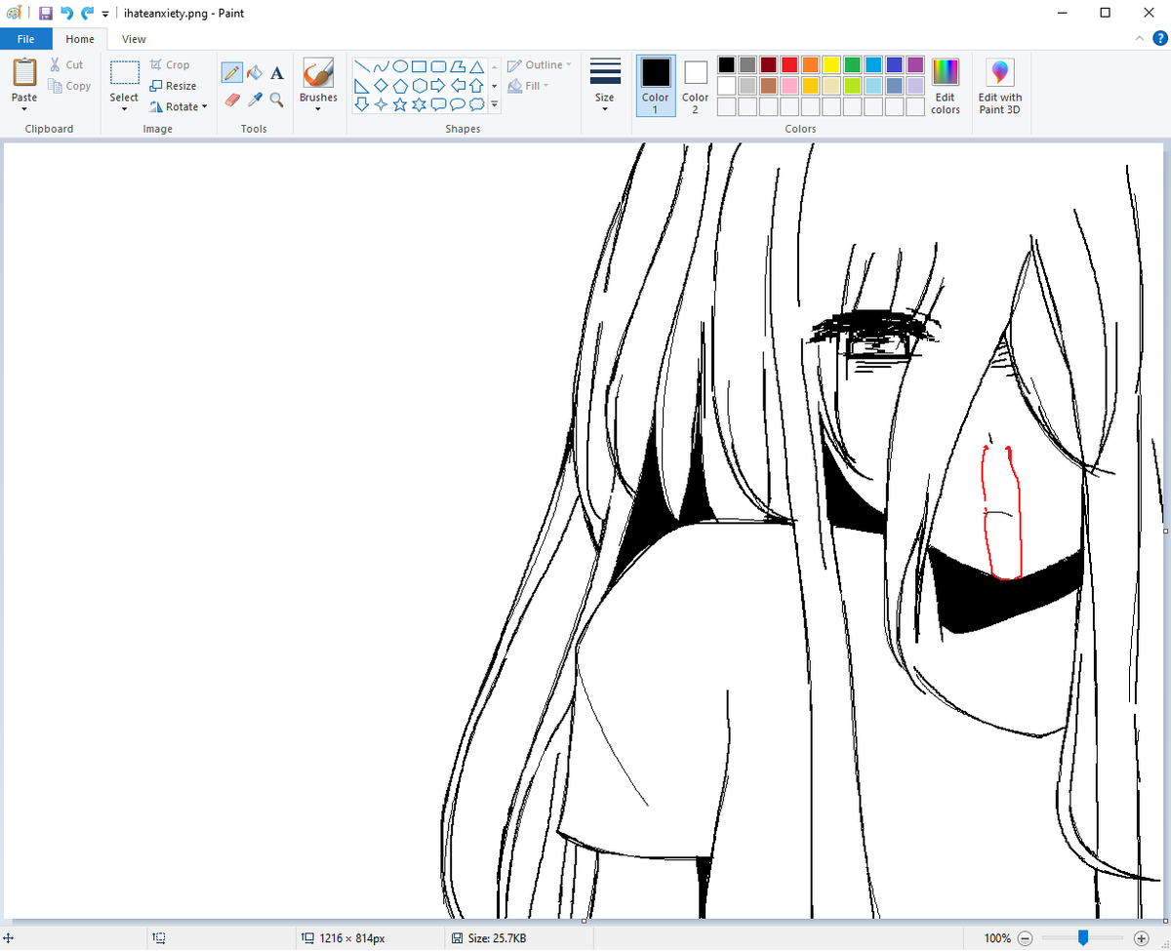The width and height of the screenshot is (1171, 951).
Task: Open the Resize dialog
Action: pyautogui.click(x=174, y=85)
